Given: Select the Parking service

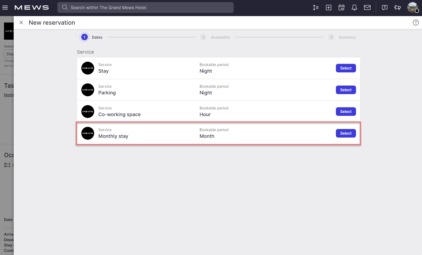Looking at the screenshot, I should click(346, 90).
